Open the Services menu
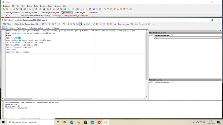The image size is (223, 125). (43, 6)
